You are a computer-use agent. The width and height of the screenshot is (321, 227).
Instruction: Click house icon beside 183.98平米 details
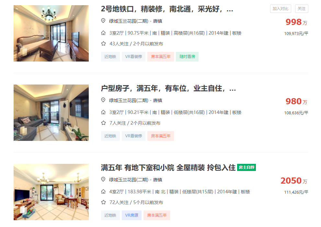tap(103, 192)
